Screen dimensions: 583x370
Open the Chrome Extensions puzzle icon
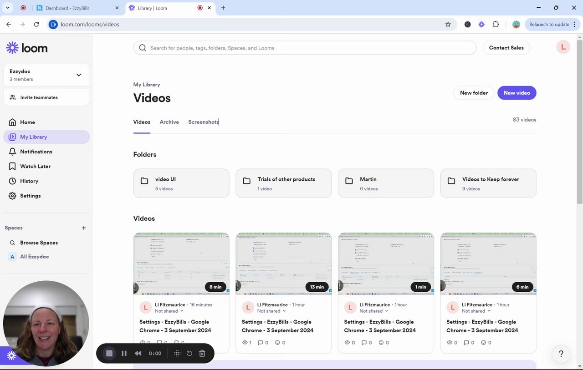pos(496,24)
